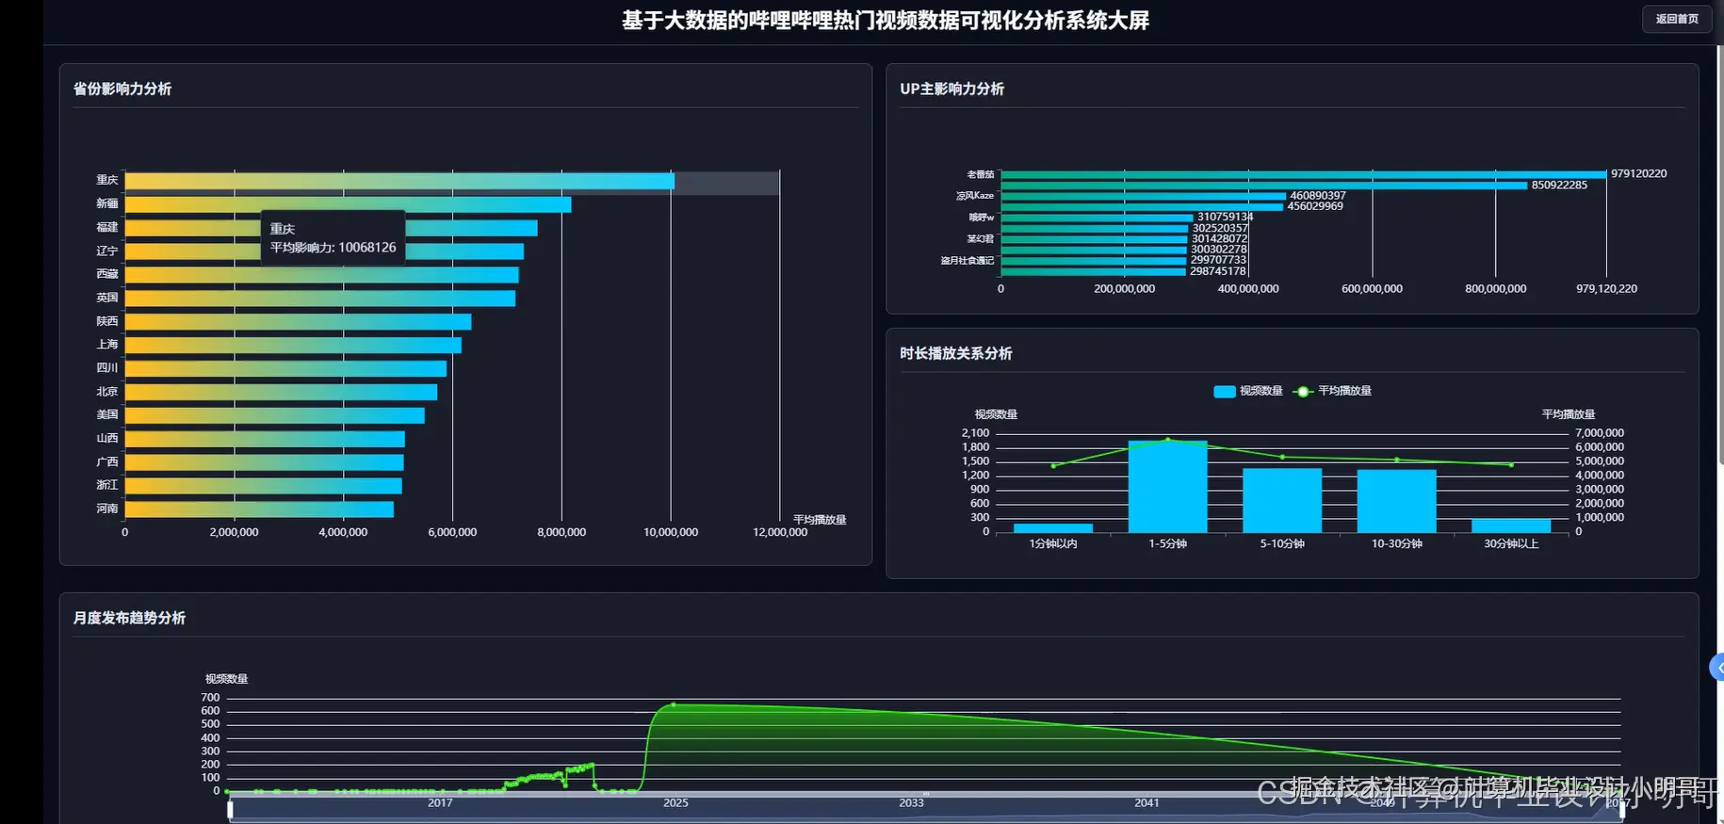
Task: Click the 上海 bar
Action: pyautogui.click(x=293, y=346)
